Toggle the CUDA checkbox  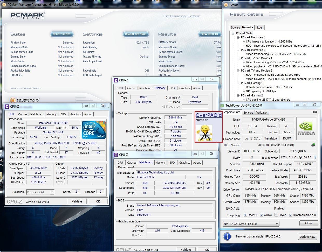click(262, 215)
